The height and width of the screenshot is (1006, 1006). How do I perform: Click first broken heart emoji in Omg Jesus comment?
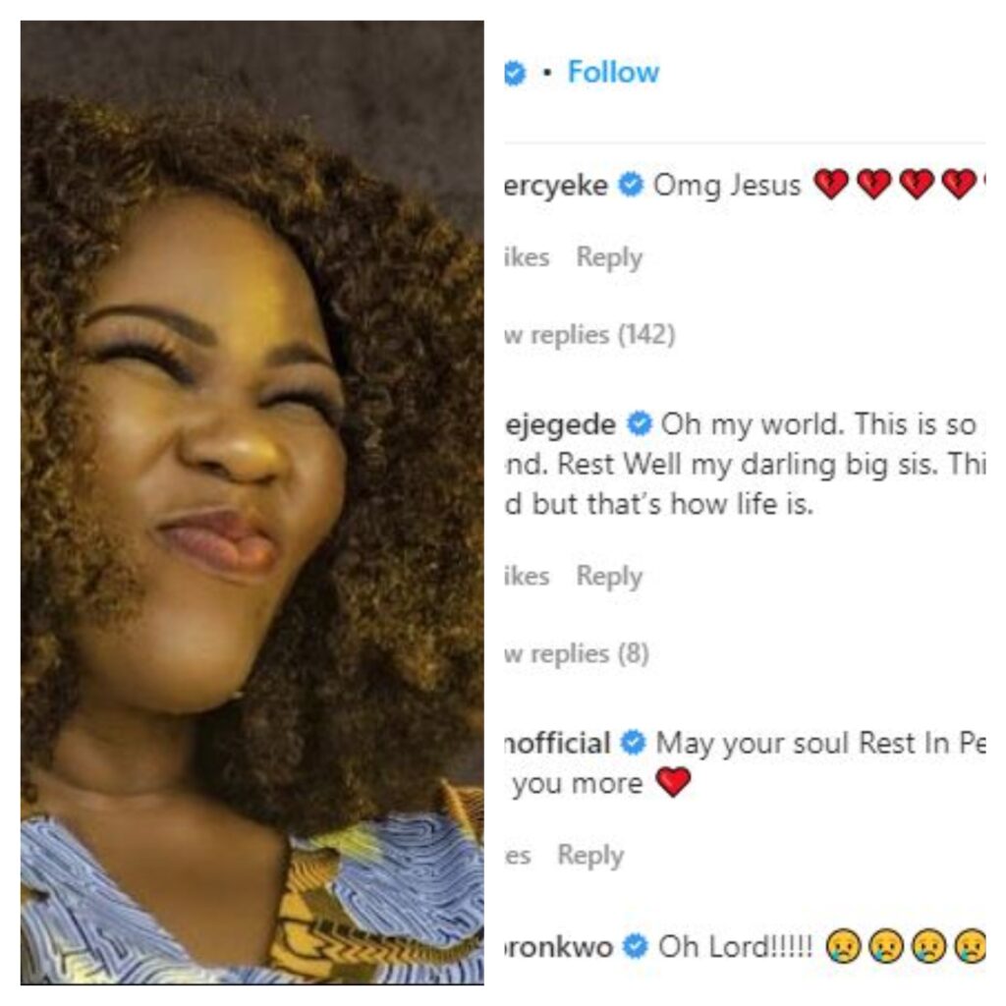[x=831, y=185]
